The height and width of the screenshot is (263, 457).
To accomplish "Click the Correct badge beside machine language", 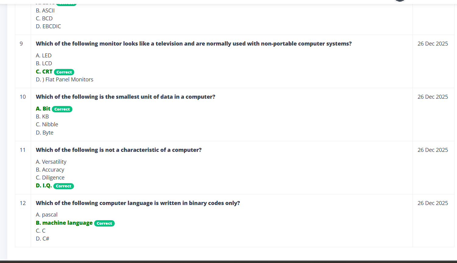I will coord(104,224).
